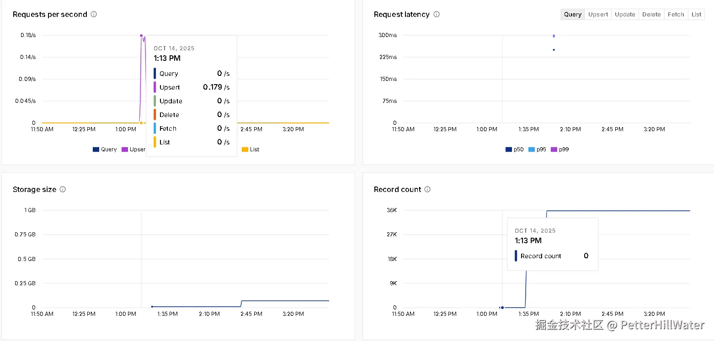Toggle the List series in requests legend
Image resolution: width=714 pixels, height=341 pixels.
(250, 149)
